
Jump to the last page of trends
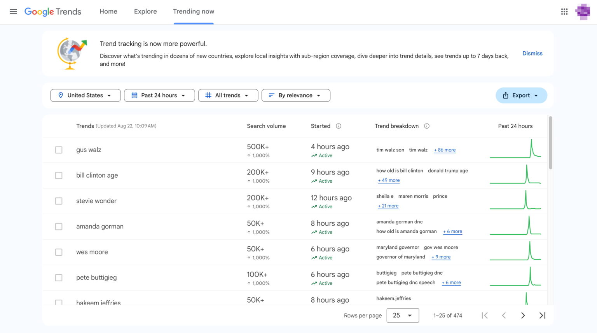(542, 316)
